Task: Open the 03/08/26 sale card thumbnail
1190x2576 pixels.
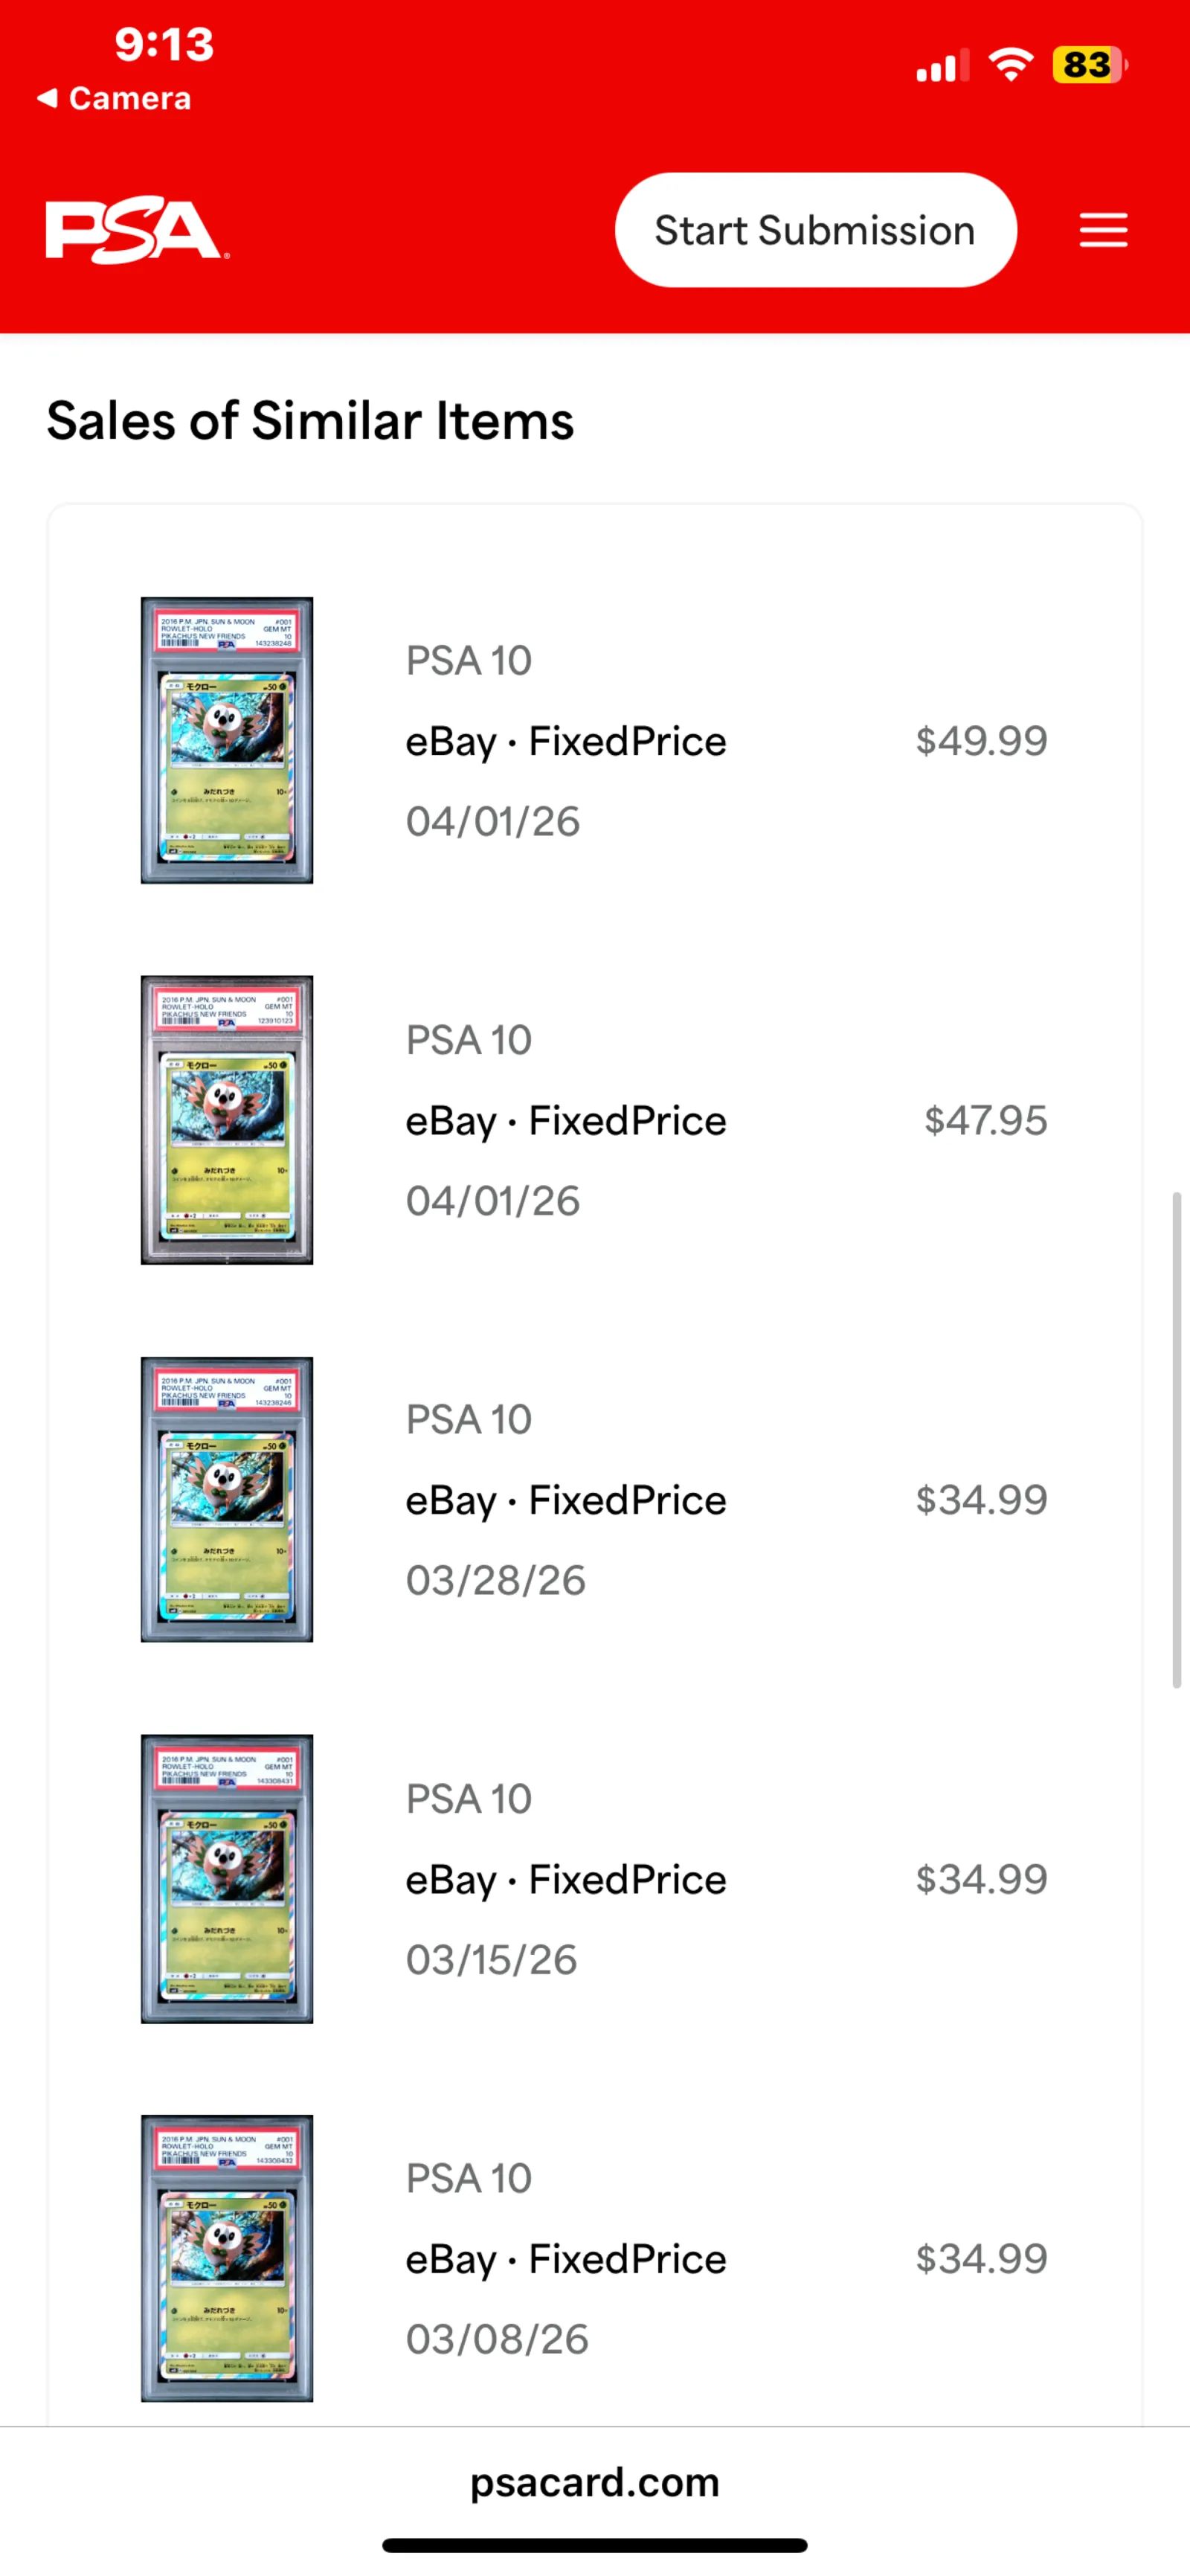Action: [227, 2258]
